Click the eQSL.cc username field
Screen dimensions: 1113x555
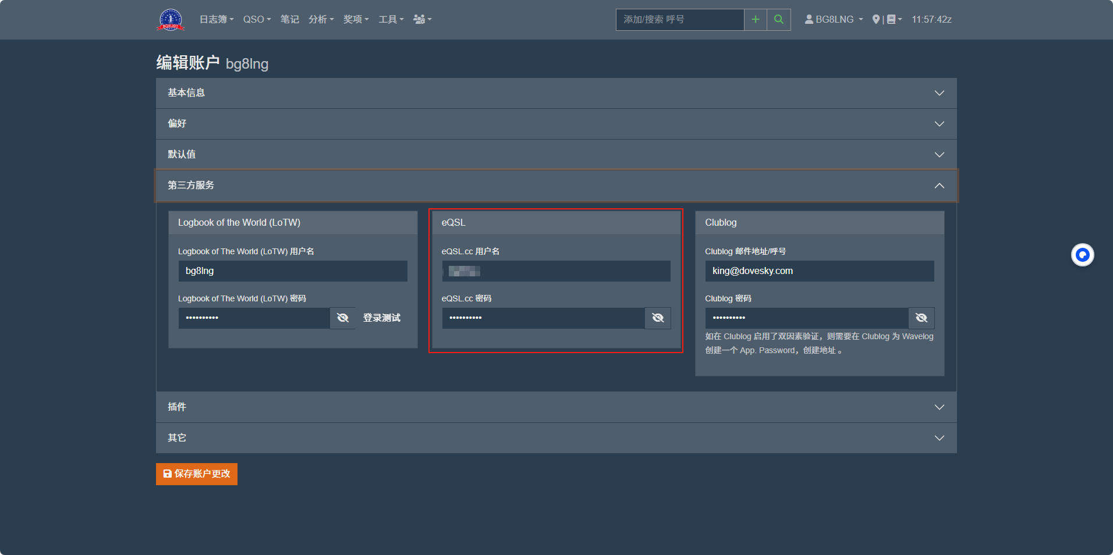556,271
